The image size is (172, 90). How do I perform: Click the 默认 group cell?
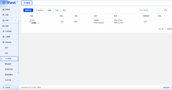coord(76,22)
